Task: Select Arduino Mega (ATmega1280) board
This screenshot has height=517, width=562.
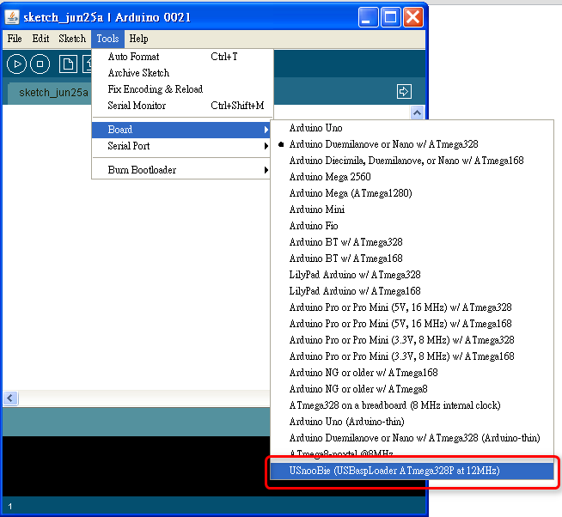Action: [412, 193]
